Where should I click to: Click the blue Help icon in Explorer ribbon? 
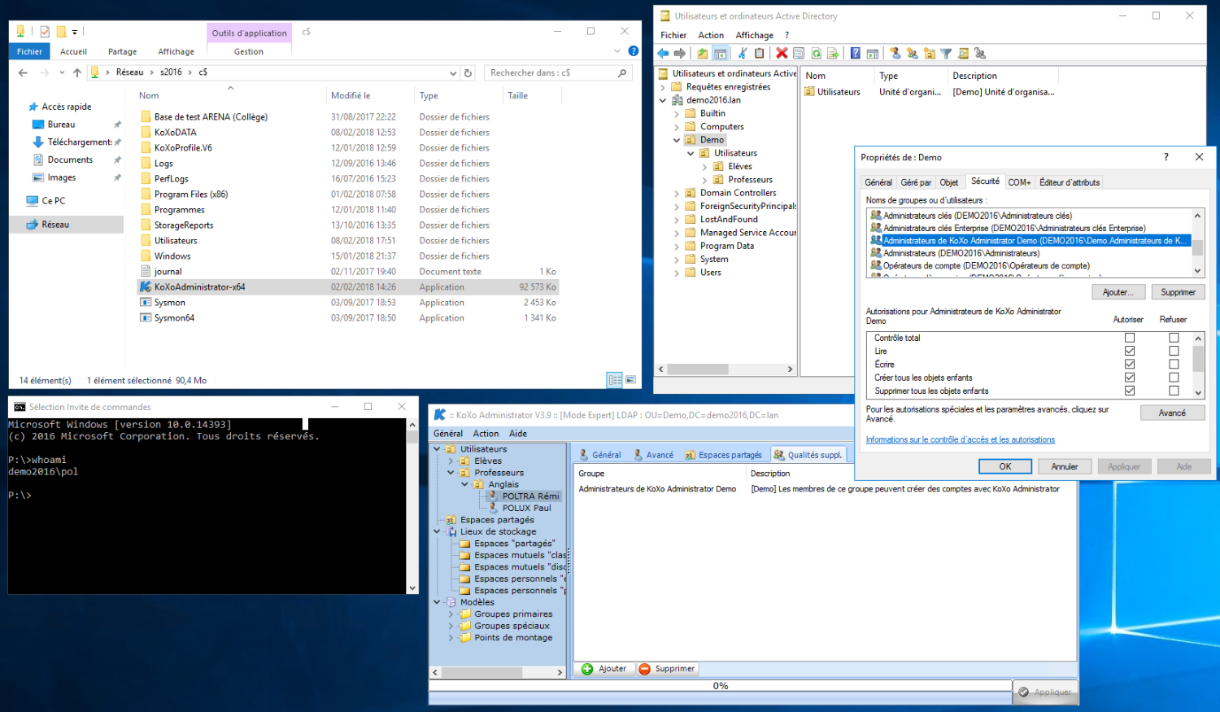(x=634, y=51)
